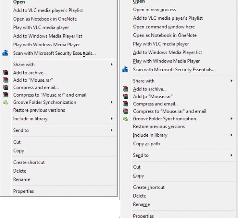Expand the "Send to" submenu arrow in right menu
This screenshot has width=241, height=218.
231,155
